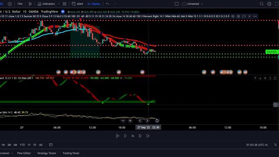Image resolution: width=279 pixels, height=157 pixels.
Task: Toggle percent scale mode
Action: tap(276, 145)
